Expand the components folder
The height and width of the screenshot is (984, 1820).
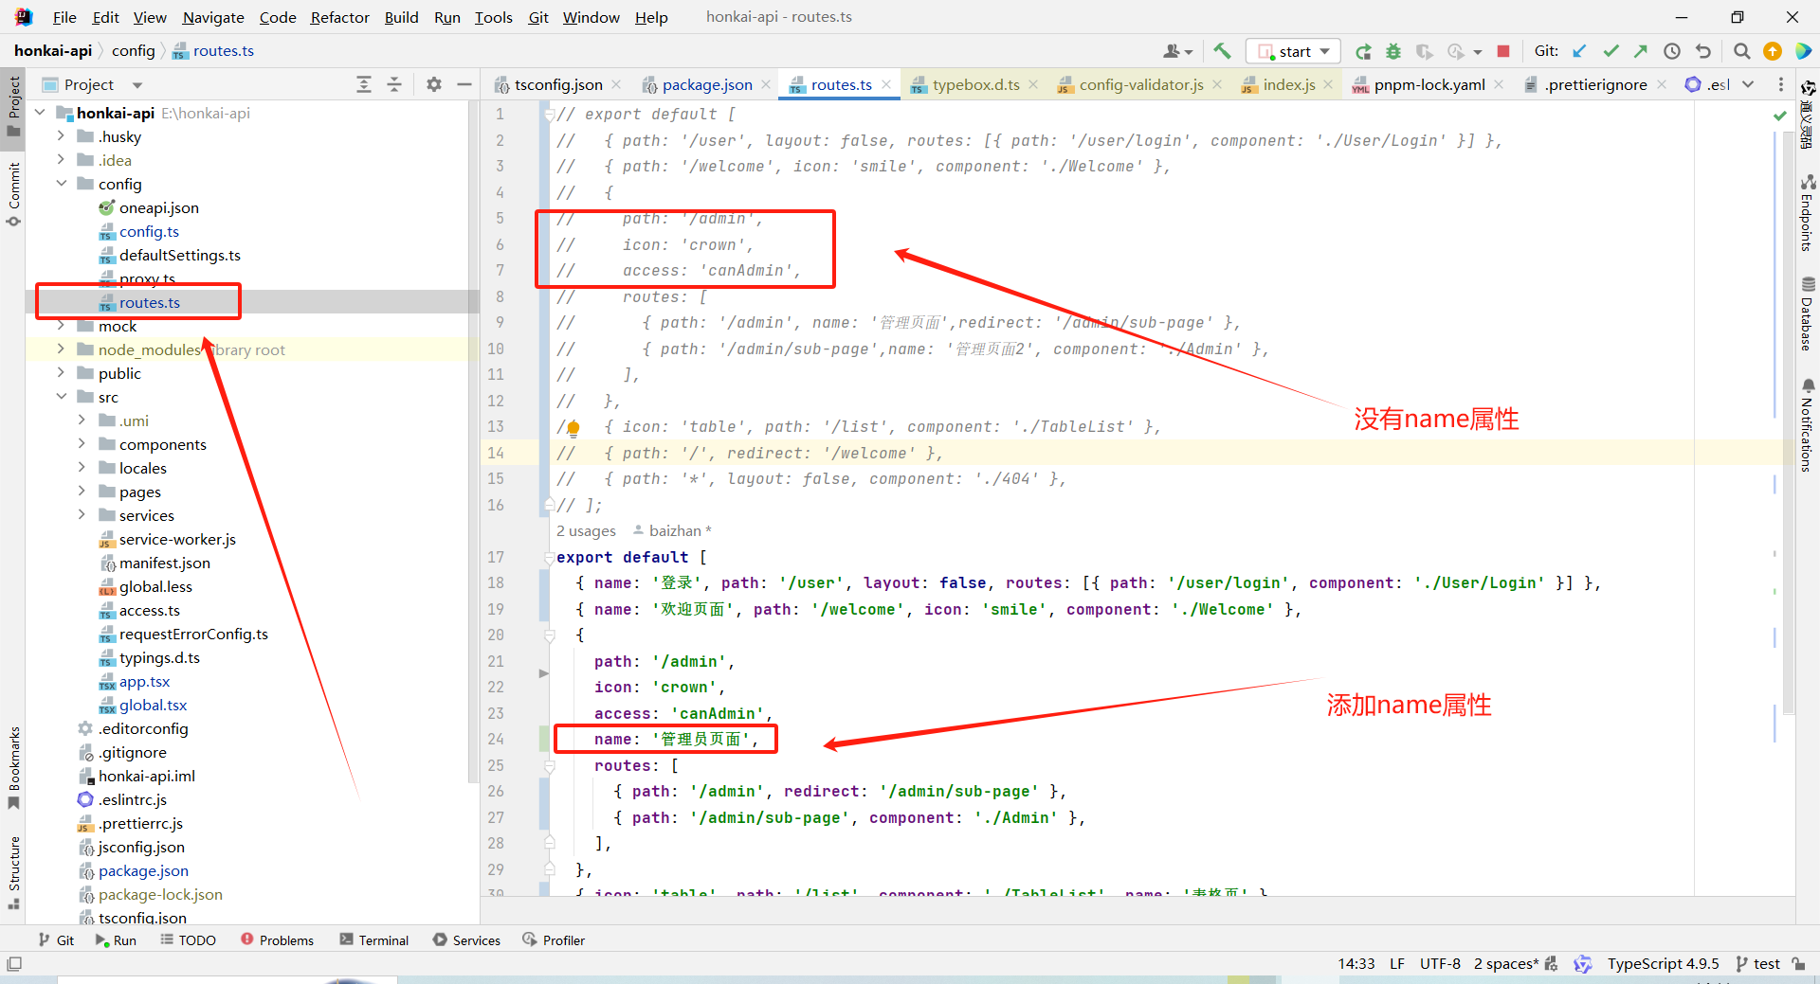82,443
